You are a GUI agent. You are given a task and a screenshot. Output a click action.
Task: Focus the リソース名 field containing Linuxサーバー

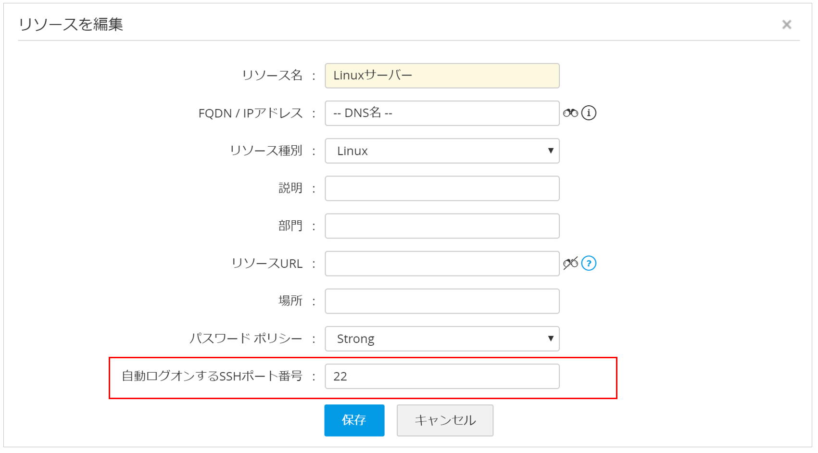441,75
